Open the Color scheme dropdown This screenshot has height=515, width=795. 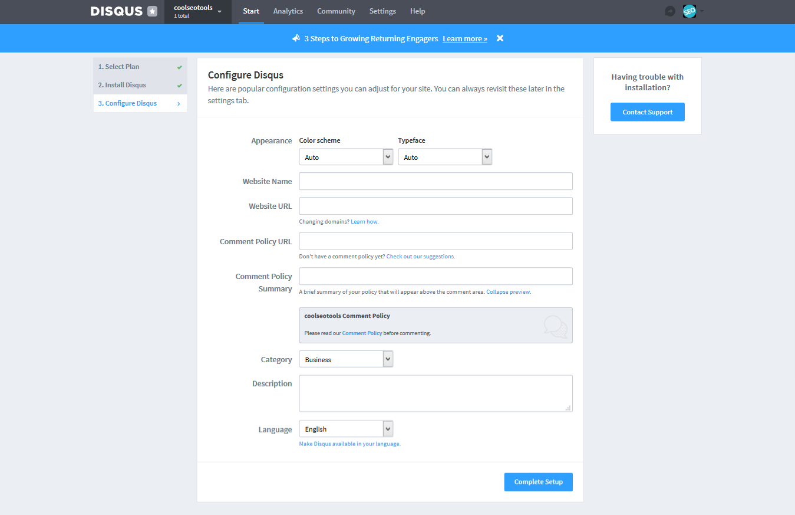(346, 158)
